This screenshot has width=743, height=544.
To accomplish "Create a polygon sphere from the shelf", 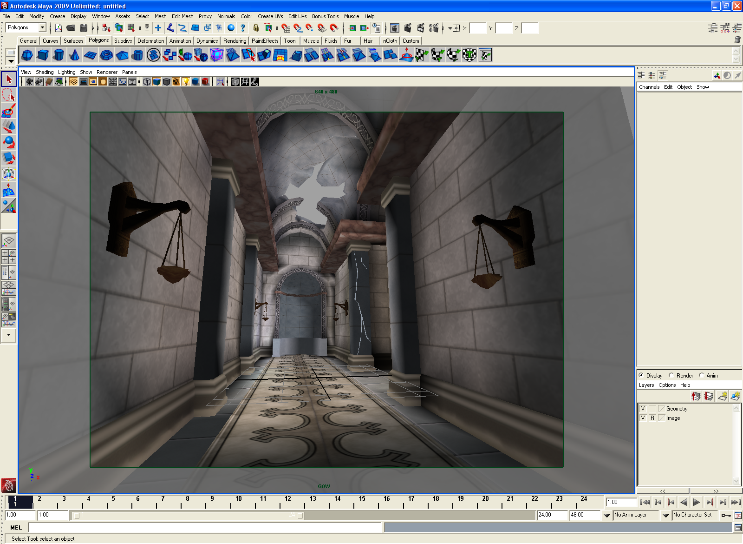I will [27, 55].
